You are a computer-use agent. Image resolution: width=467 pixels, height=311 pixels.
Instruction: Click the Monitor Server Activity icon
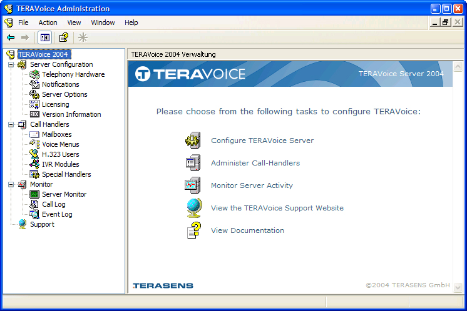(193, 185)
